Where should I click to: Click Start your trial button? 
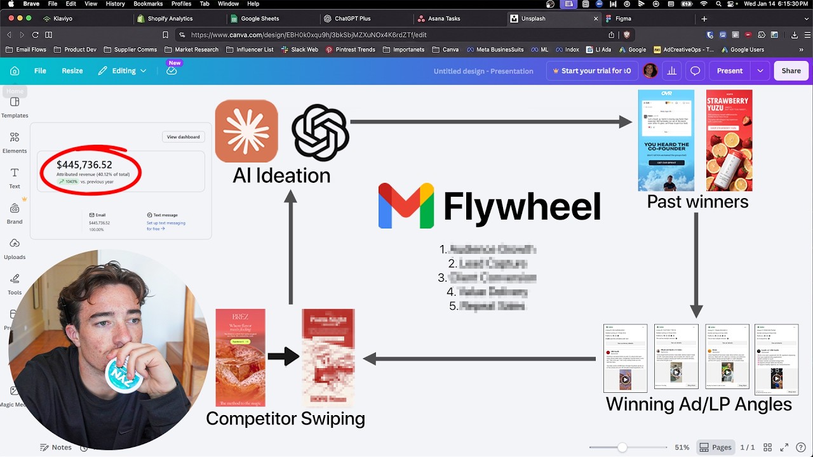pyautogui.click(x=592, y=71)
